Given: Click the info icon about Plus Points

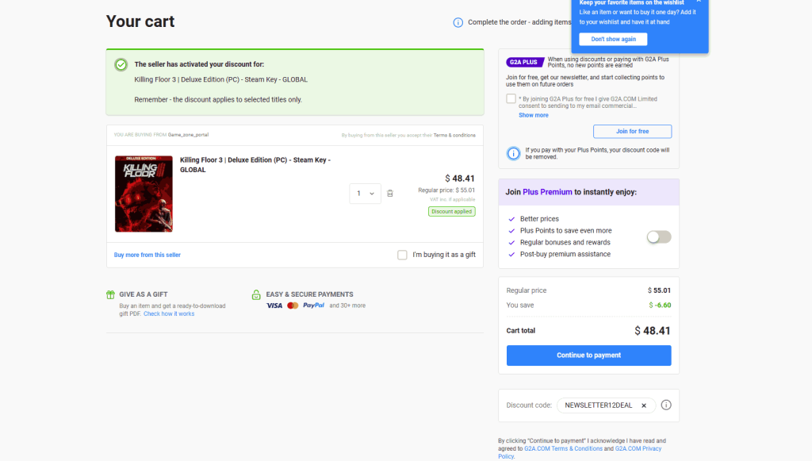Looking at the screenshot, I should click(513, 153).
